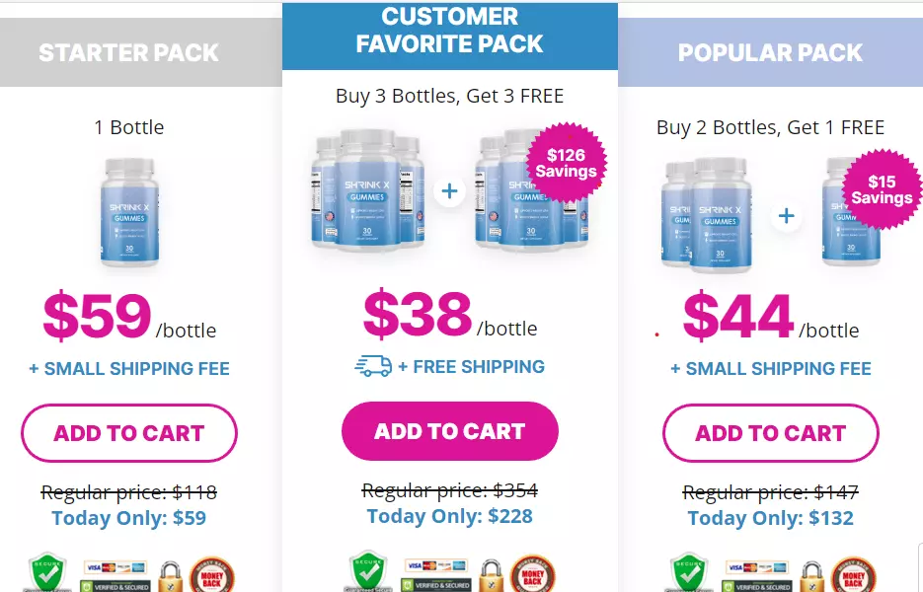The image size is (923, 592).
Task: Add the Customer Favorite Pack to cart
Action: [x=450, y=431]
